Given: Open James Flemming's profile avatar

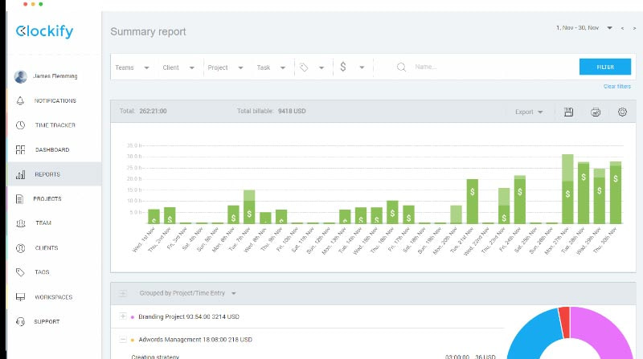Looking at the screenshot, I should [x=21, y=76].
